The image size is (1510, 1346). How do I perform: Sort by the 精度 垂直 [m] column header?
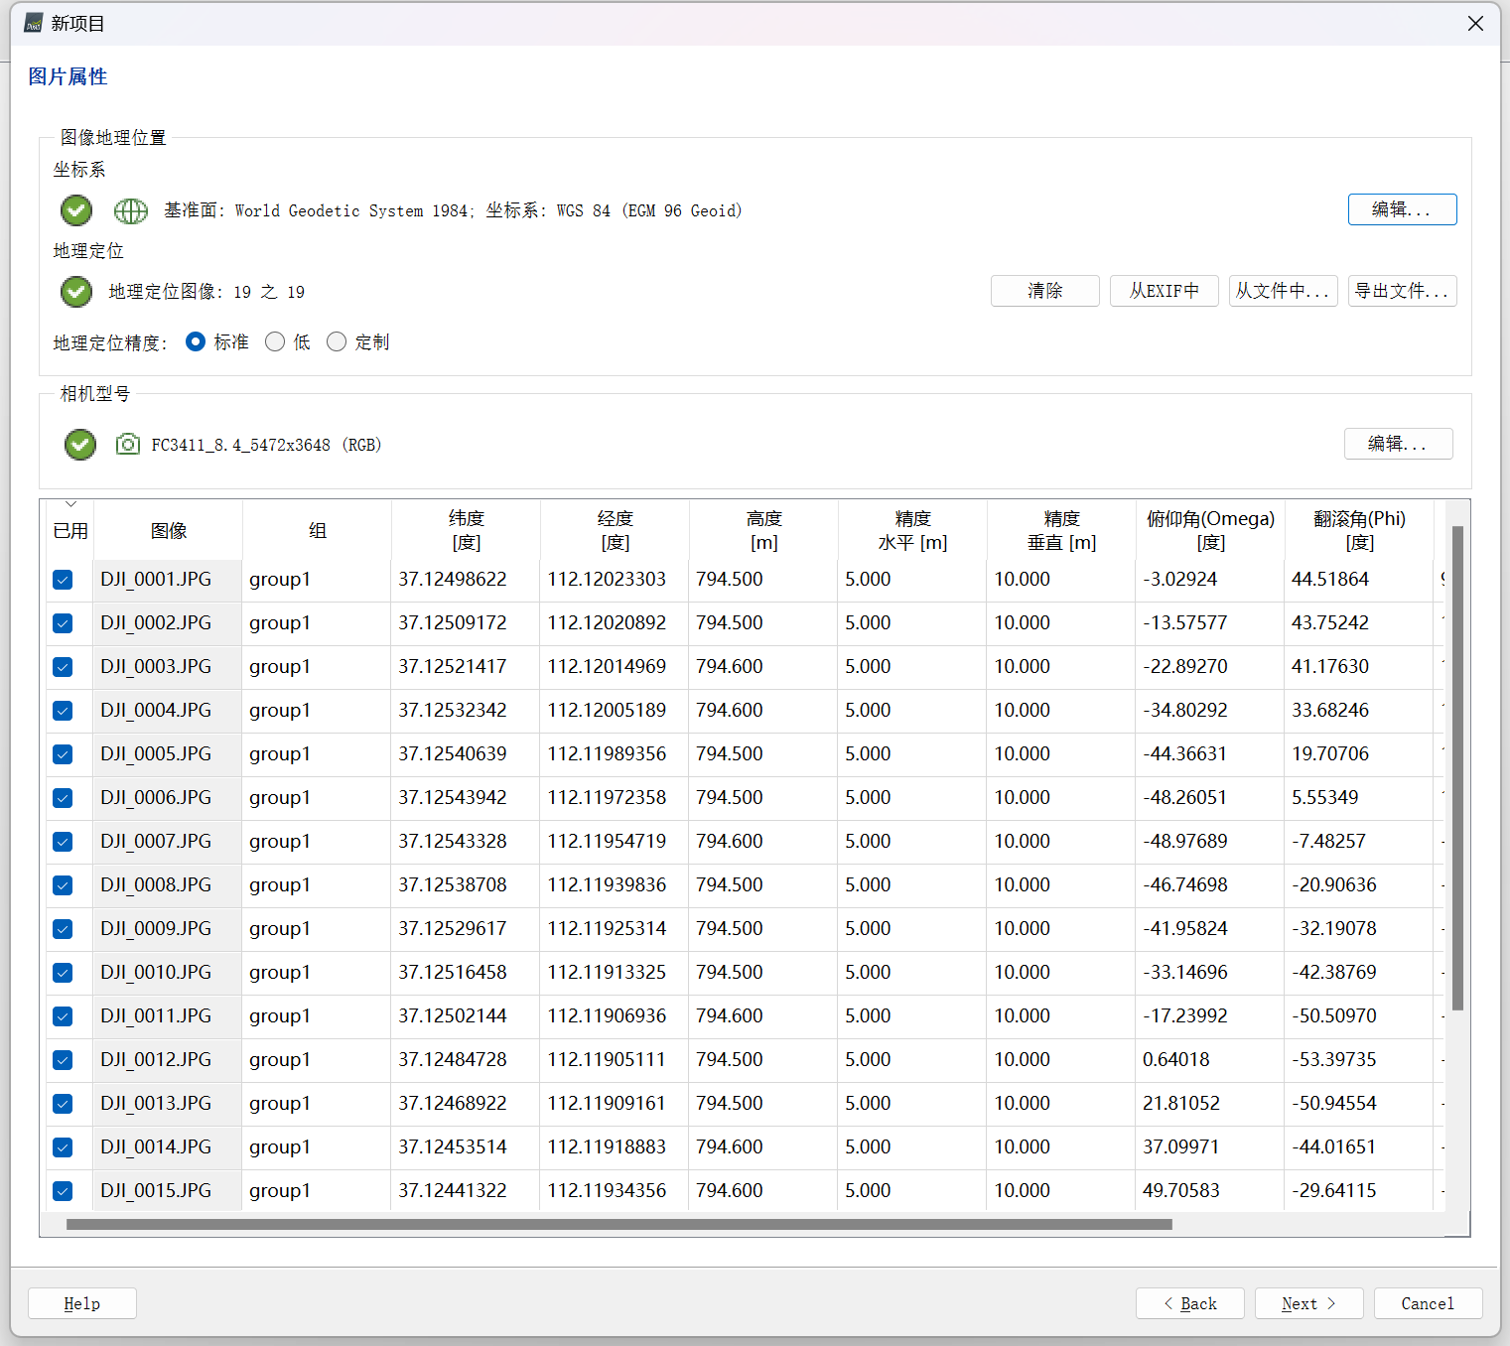click(x=1061, y=530)
